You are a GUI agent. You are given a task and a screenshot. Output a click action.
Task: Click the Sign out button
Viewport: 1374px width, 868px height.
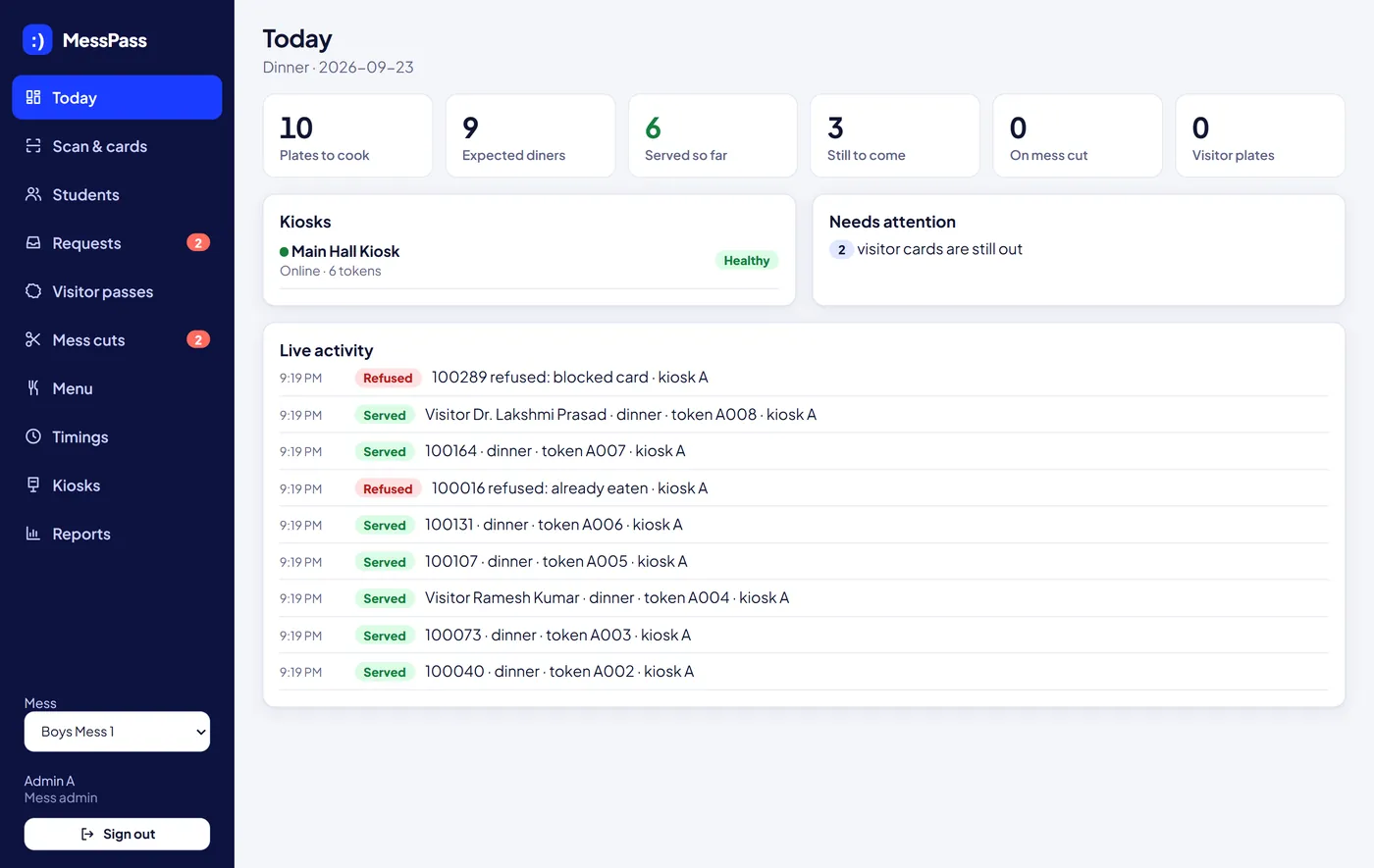pos(117,834)
